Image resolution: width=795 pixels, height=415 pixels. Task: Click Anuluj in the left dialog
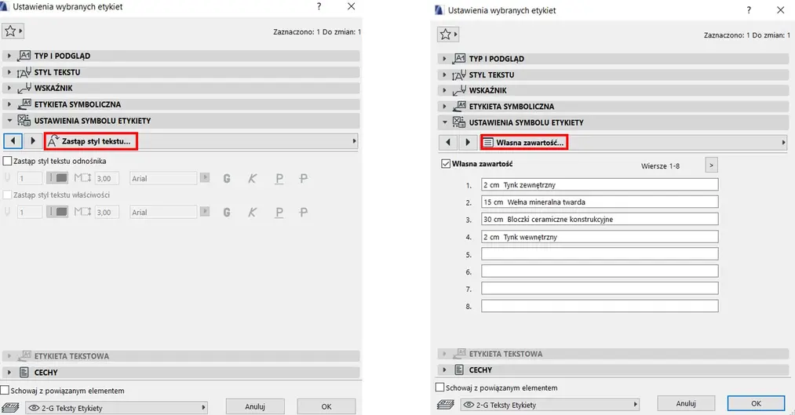tap(255, 406)
